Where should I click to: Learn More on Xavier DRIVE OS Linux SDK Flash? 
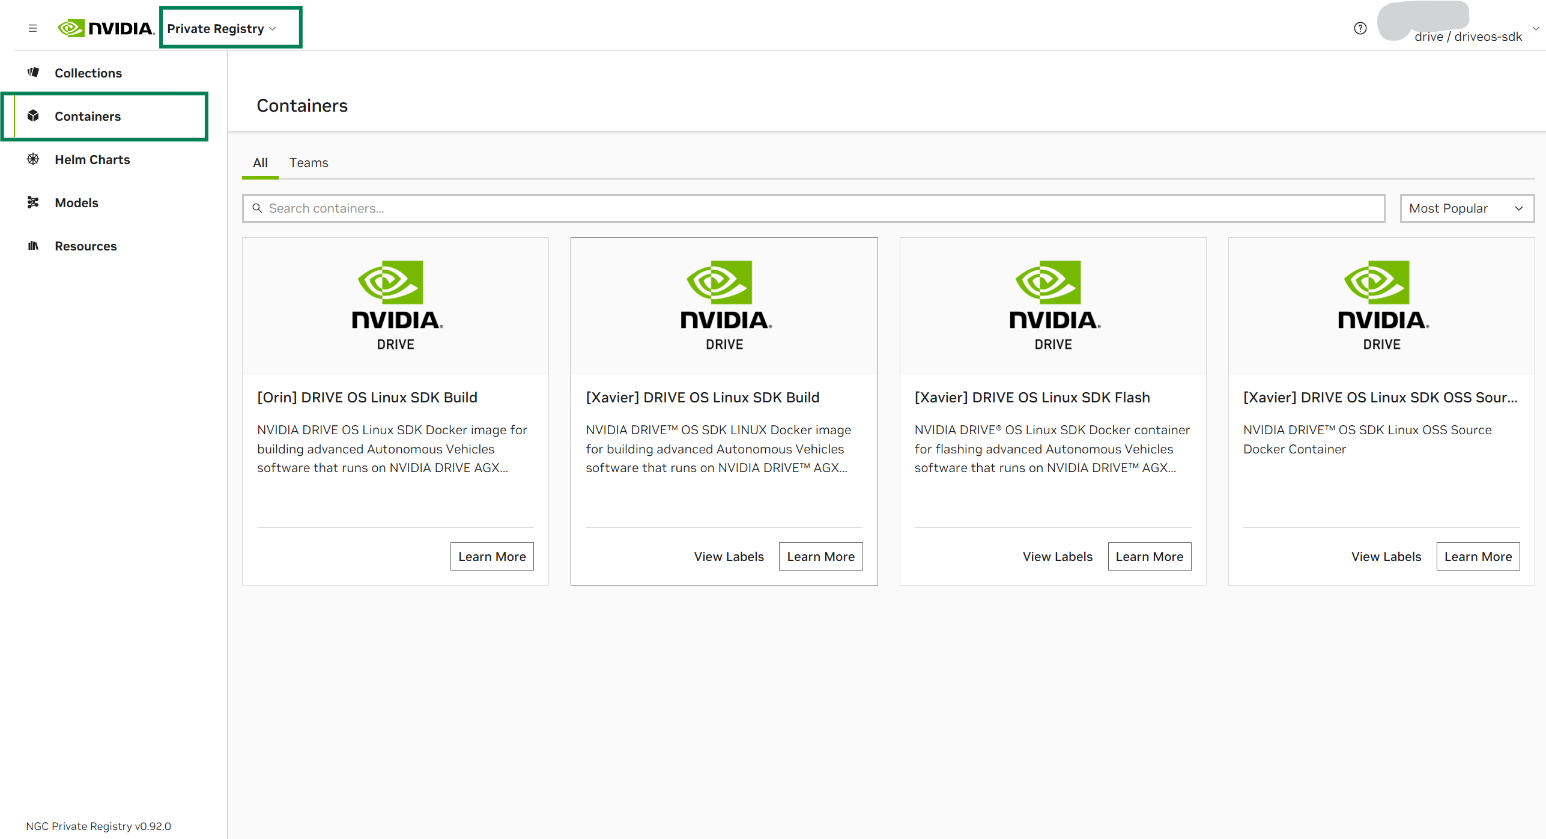1149,556
